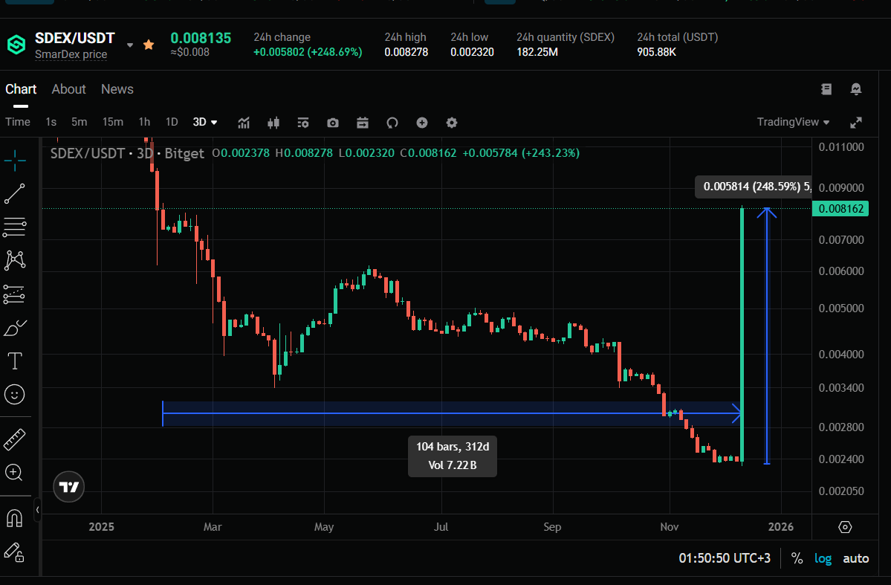Select the crosshair cursor tool
The width and height of the screenshot is (891, 585).
point(15,160)
